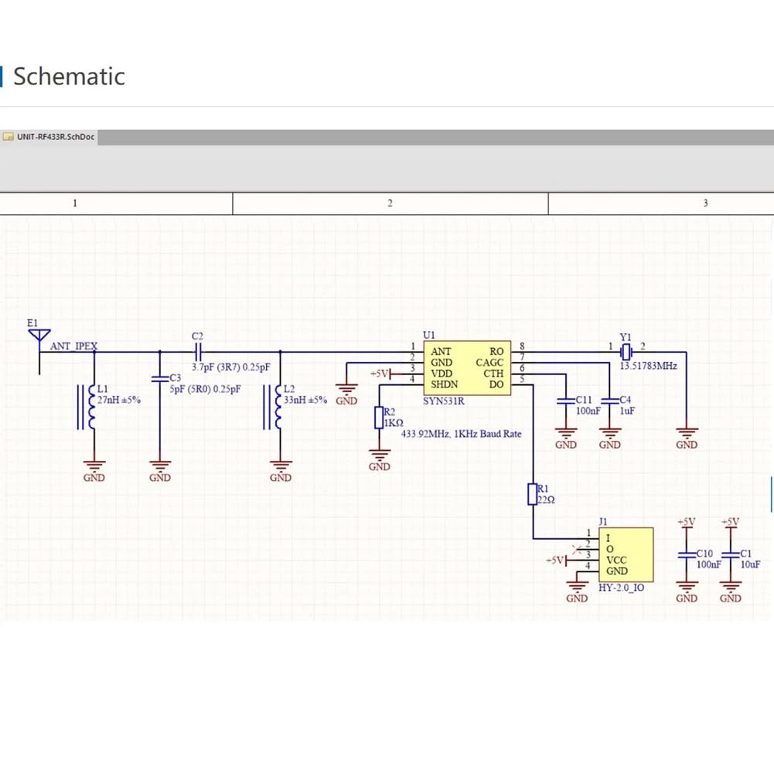Select the +5V power port at U1 VDD
Viewport: 774px width, 774px height.
point(381,373)
